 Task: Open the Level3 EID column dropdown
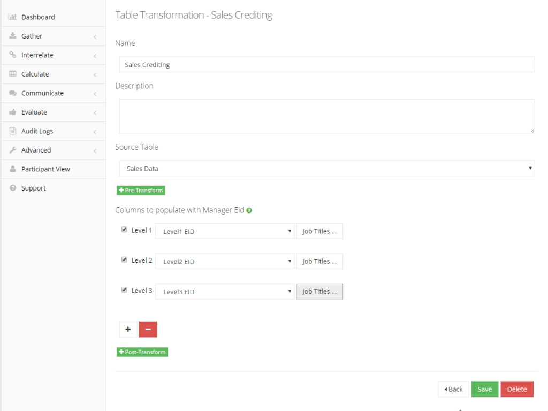pyautogui.click(x=225, y=292)
